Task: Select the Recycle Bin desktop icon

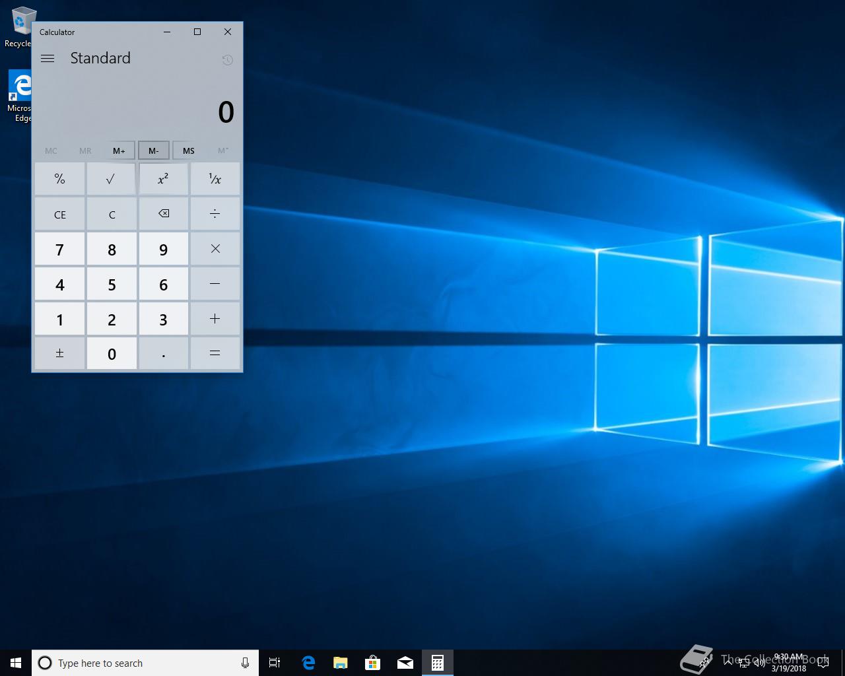Action: tap(21, 27)
